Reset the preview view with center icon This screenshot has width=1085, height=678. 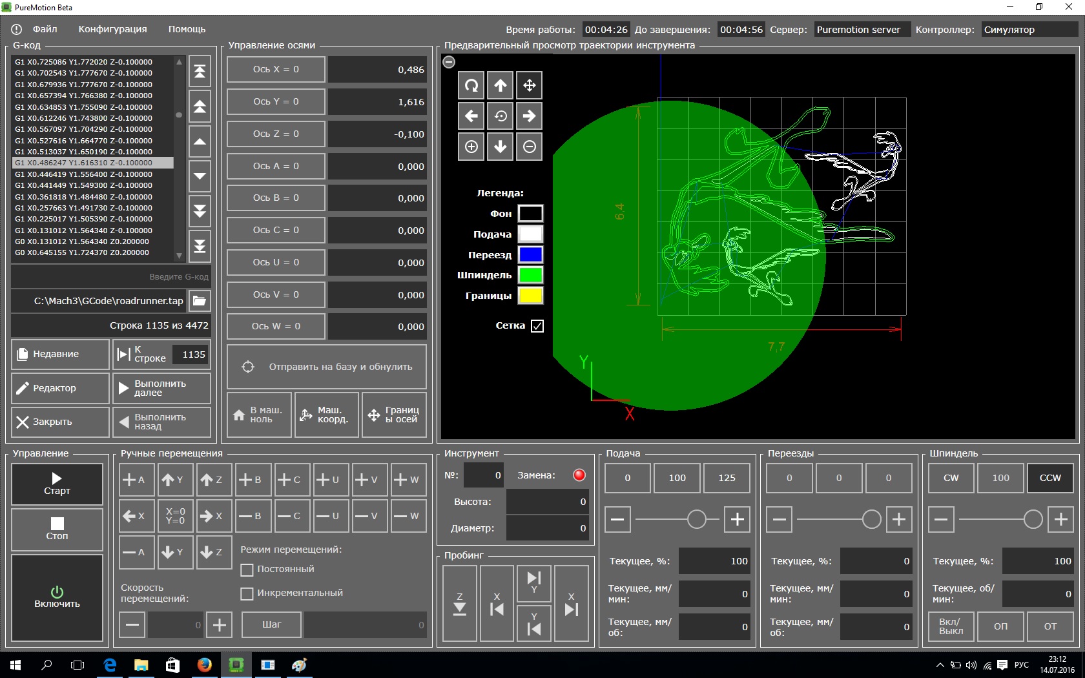501,116
